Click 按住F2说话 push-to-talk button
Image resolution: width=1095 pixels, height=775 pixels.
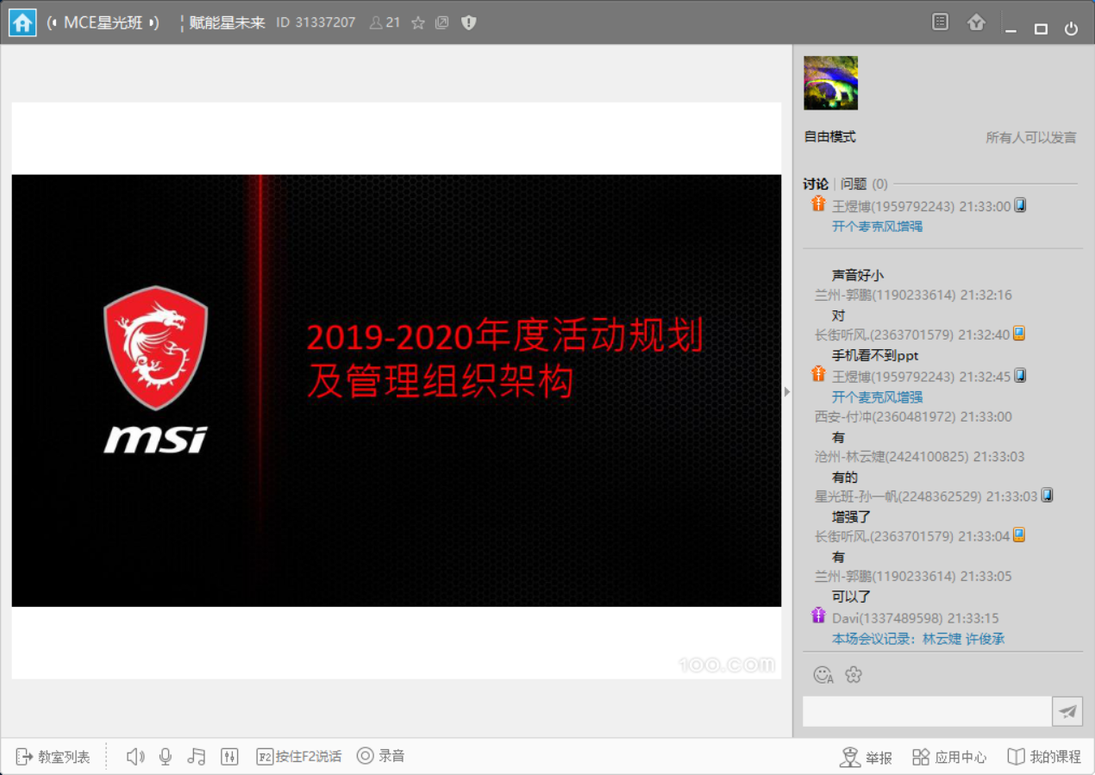[x=299, y=756]
